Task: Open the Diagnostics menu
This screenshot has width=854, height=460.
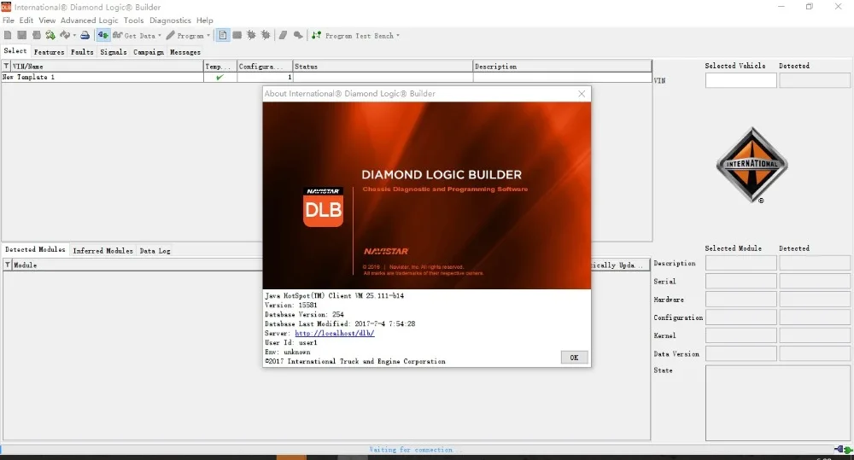Action: [170, 20]
